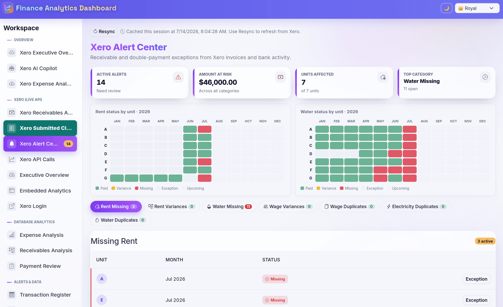The image size is (503, 307).
Task: Click the Paid legend swatch in rent chart
Action: pos(97,188)
